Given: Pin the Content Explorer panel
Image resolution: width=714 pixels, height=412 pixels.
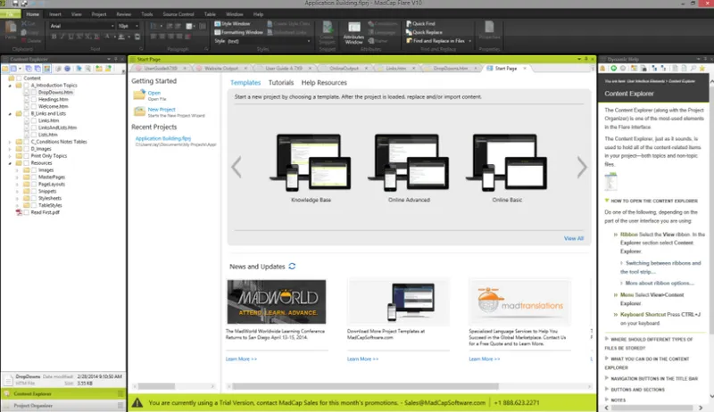Looking at the screenshot, I should click(116, 59).
